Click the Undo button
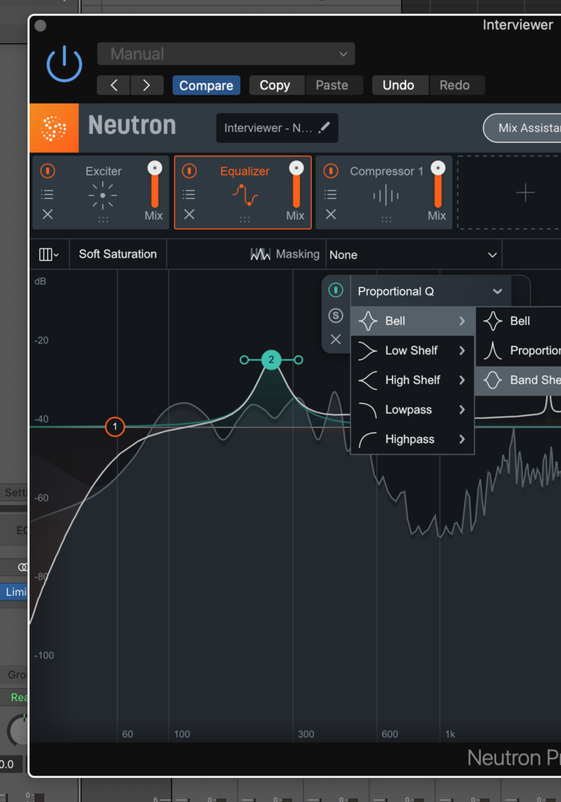The image size is (561, 802). tap(398, 85)
